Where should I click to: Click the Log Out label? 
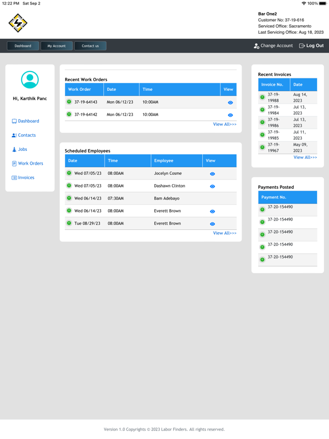pyautogui.click(x=315, y=46)
